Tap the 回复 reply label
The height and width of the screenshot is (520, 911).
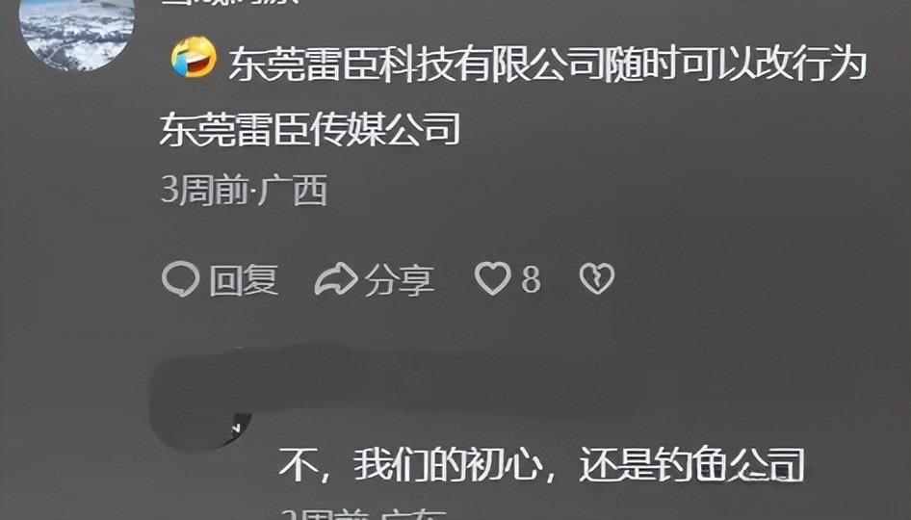click(x=244, y=279)
